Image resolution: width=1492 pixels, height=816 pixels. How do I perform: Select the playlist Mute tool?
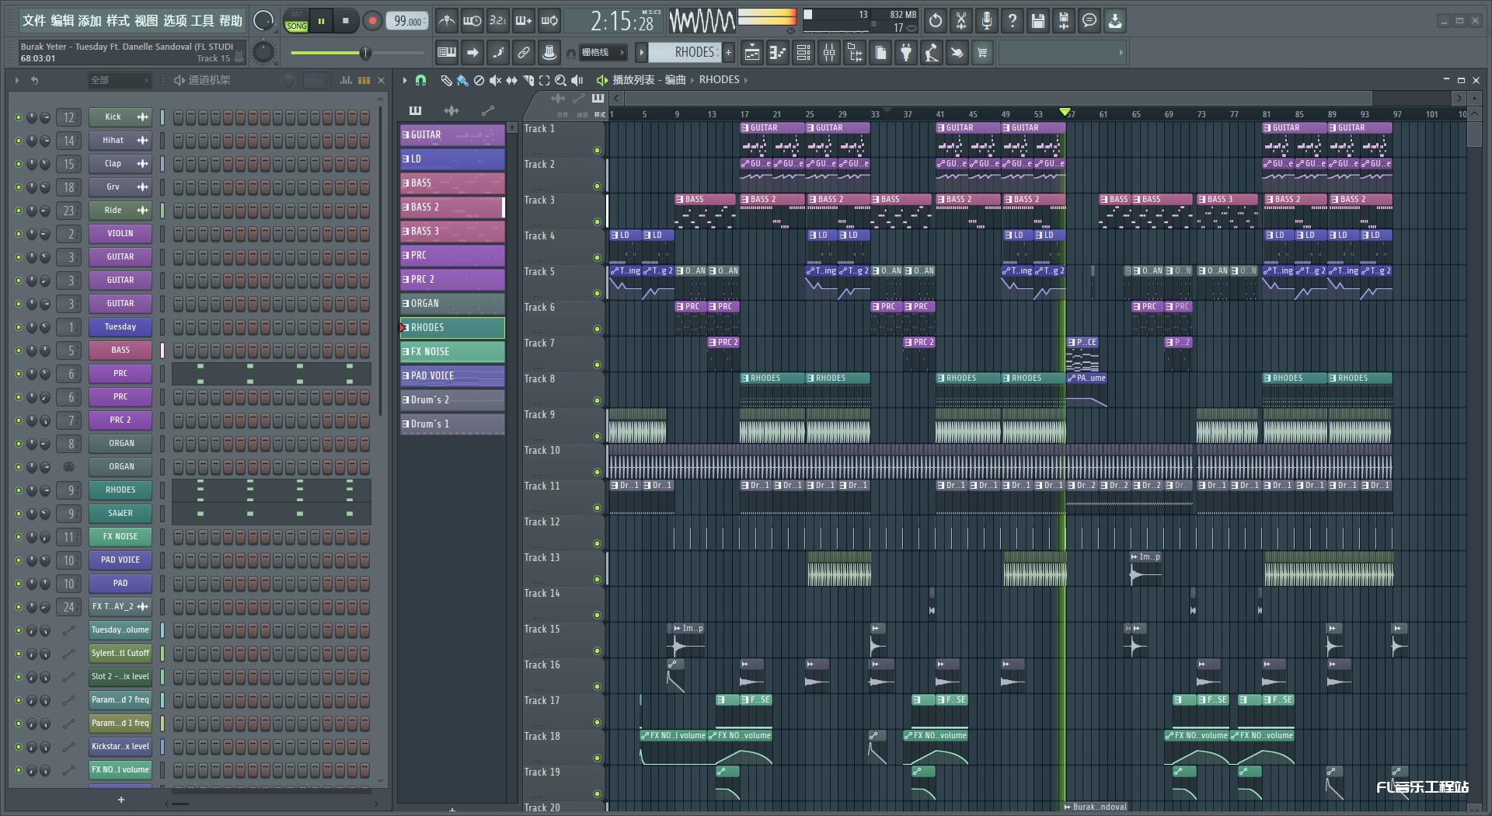(x=495, y=80)
